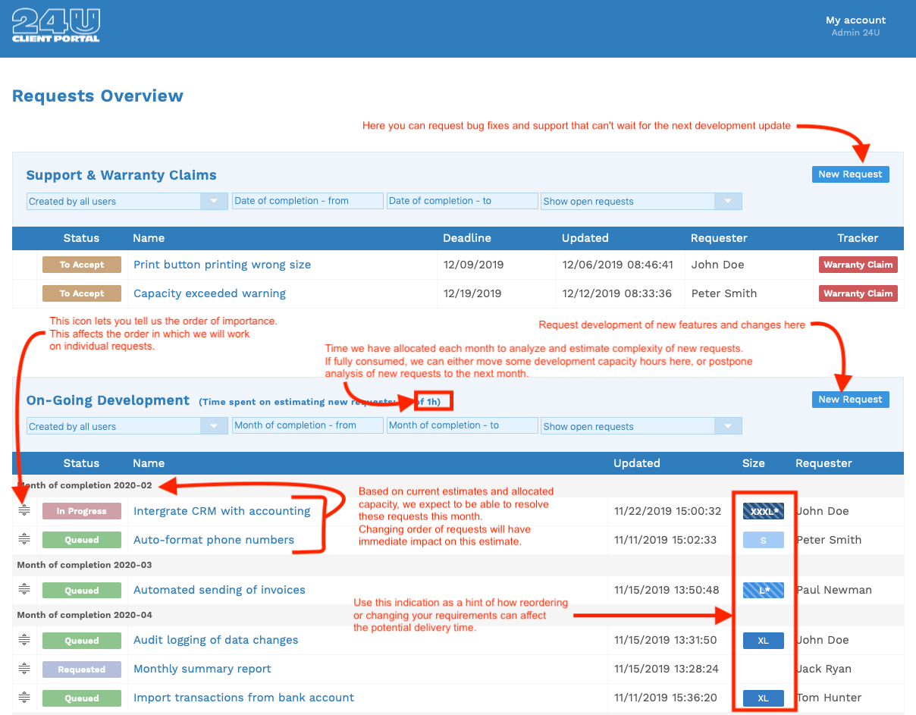The image size is (916, 715).
Task: Click Queued status of Automated sending of invoices
Action: pyautogui.click(x=82, y=590)
